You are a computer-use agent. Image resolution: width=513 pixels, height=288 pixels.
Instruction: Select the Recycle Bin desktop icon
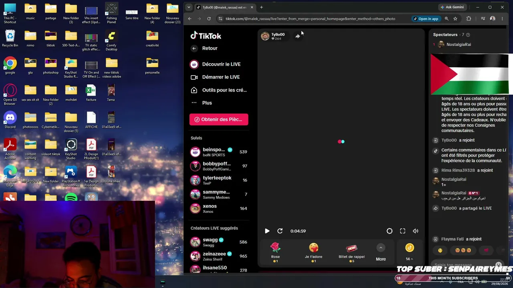point(10,38)
